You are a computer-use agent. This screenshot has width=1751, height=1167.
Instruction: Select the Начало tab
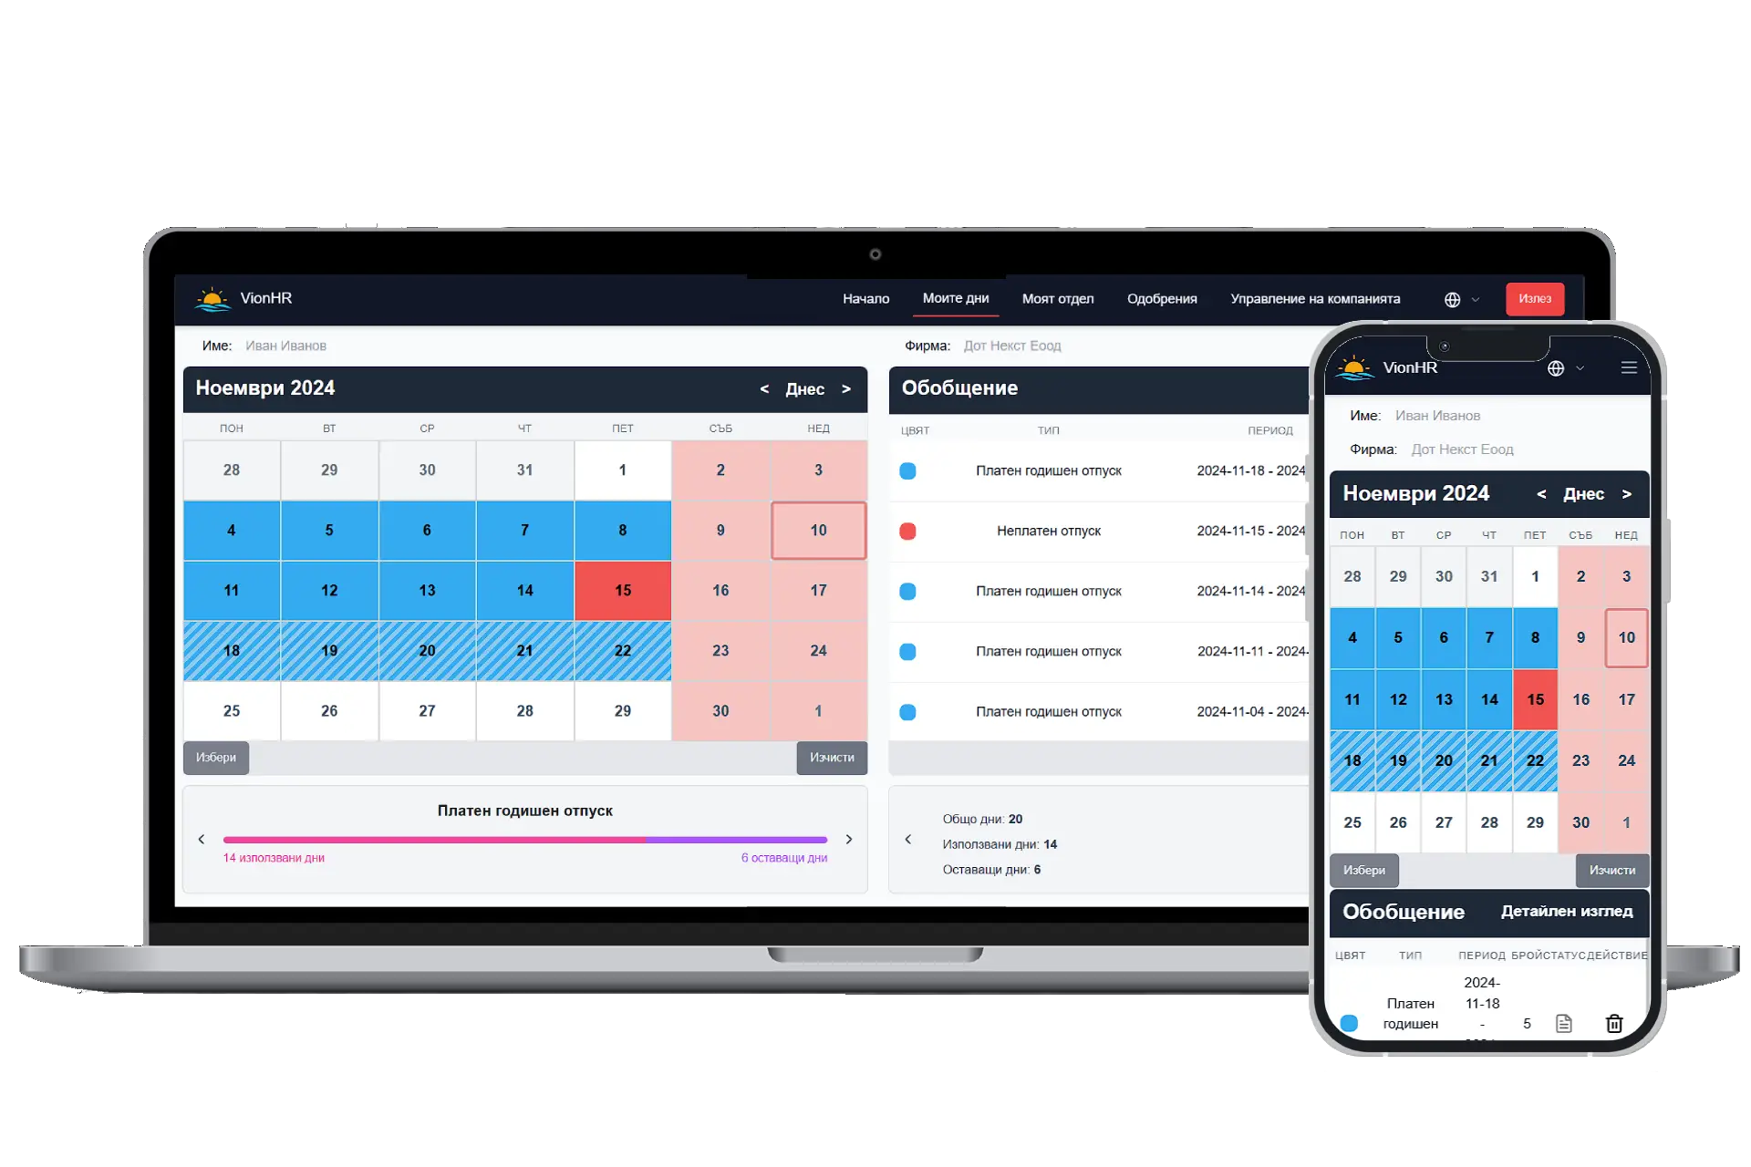pos(865,298)
